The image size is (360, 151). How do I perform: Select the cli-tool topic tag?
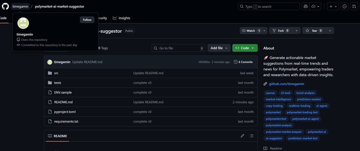click(285, 93)
